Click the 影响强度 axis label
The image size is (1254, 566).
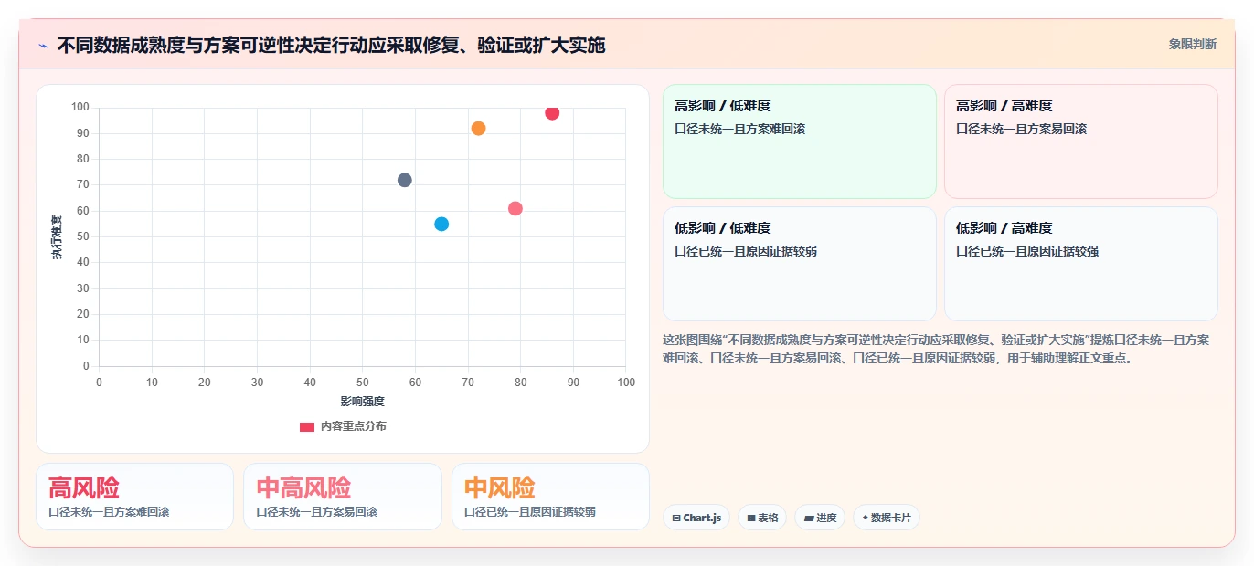(x=363, y=401)
